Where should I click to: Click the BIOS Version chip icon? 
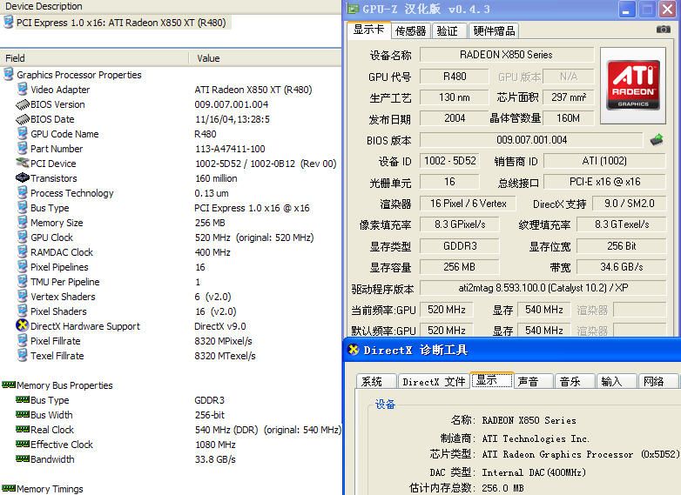click(23, 104)
